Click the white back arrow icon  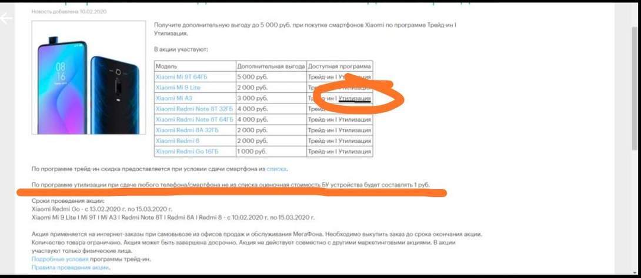coord(6,18)
